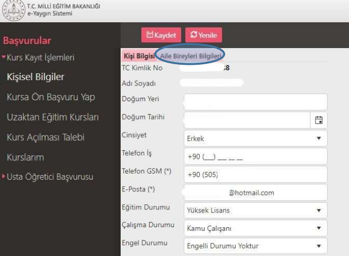Screen dimensions: 349x256
Task: Switch to Aile Bireyleri Bilgileri tab
Action: 191,56
